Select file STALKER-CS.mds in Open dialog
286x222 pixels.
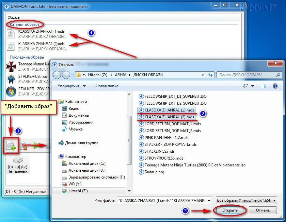tap(157, 151)
